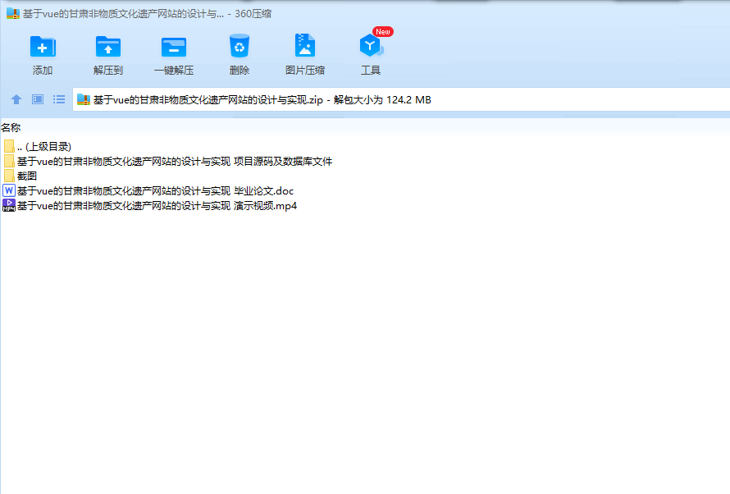Select the 项目源码及数据库文件 folder name
This screenshot has width=730, height=494.
[175, 162]
